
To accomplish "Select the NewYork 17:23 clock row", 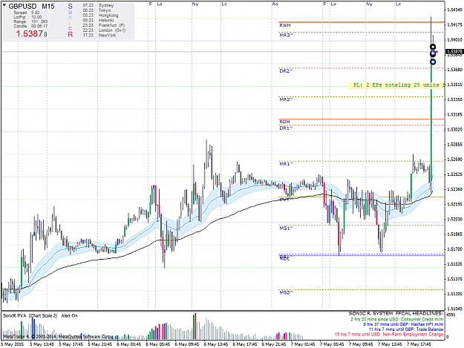I will 99,35.
